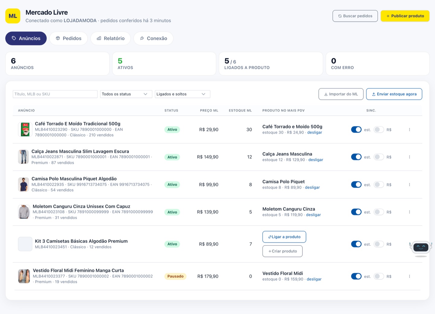
Task: Click 'desligar' link for Camisa Polo Piquet
Action: [312, 187]
